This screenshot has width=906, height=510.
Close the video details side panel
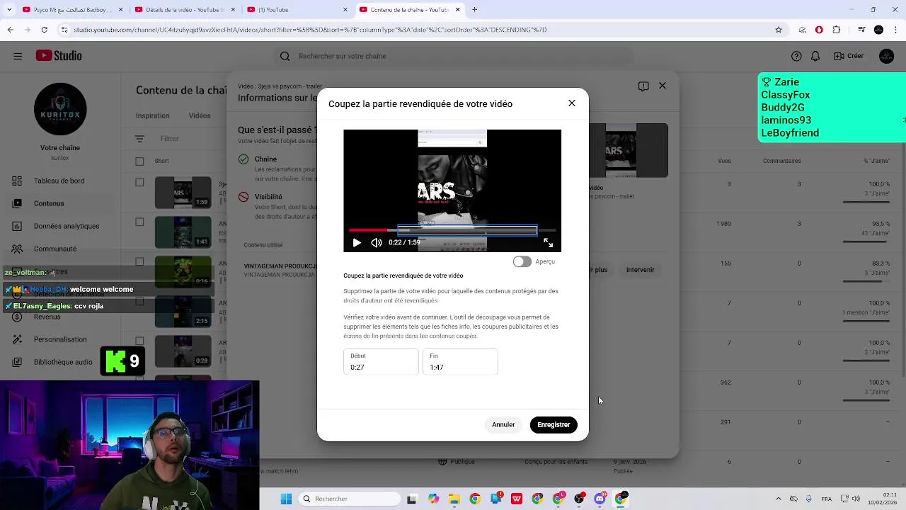point(663,86)
